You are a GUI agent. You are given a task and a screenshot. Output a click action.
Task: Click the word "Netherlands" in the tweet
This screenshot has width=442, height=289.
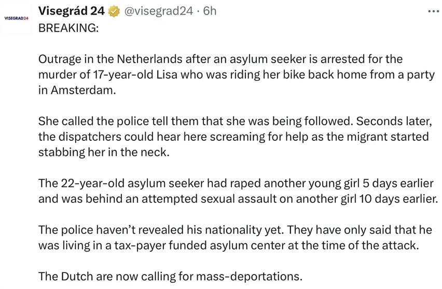pos(149,59)
